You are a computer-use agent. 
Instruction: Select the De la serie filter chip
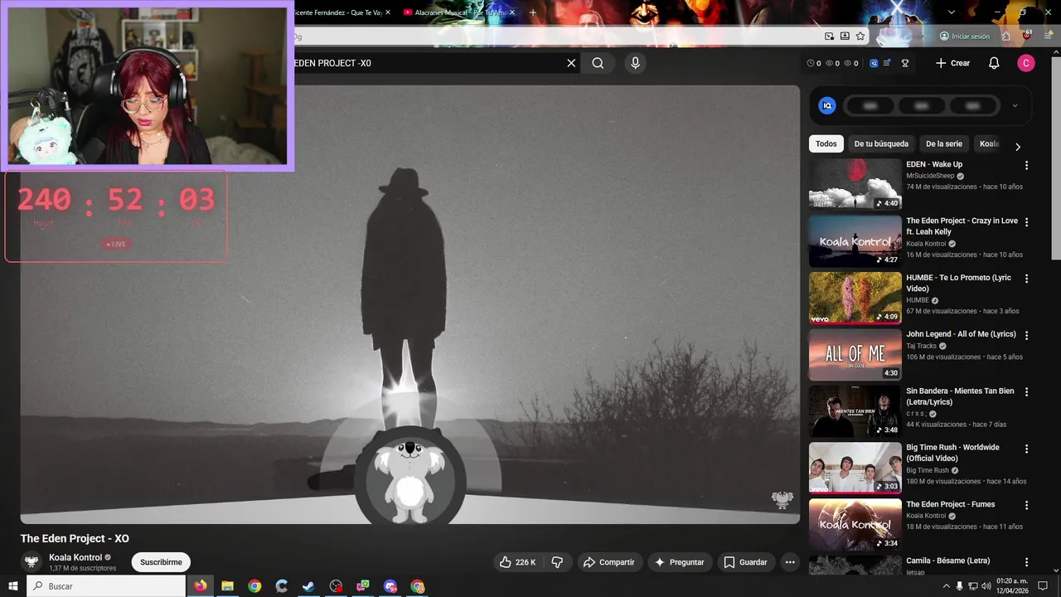coord(944,143)
